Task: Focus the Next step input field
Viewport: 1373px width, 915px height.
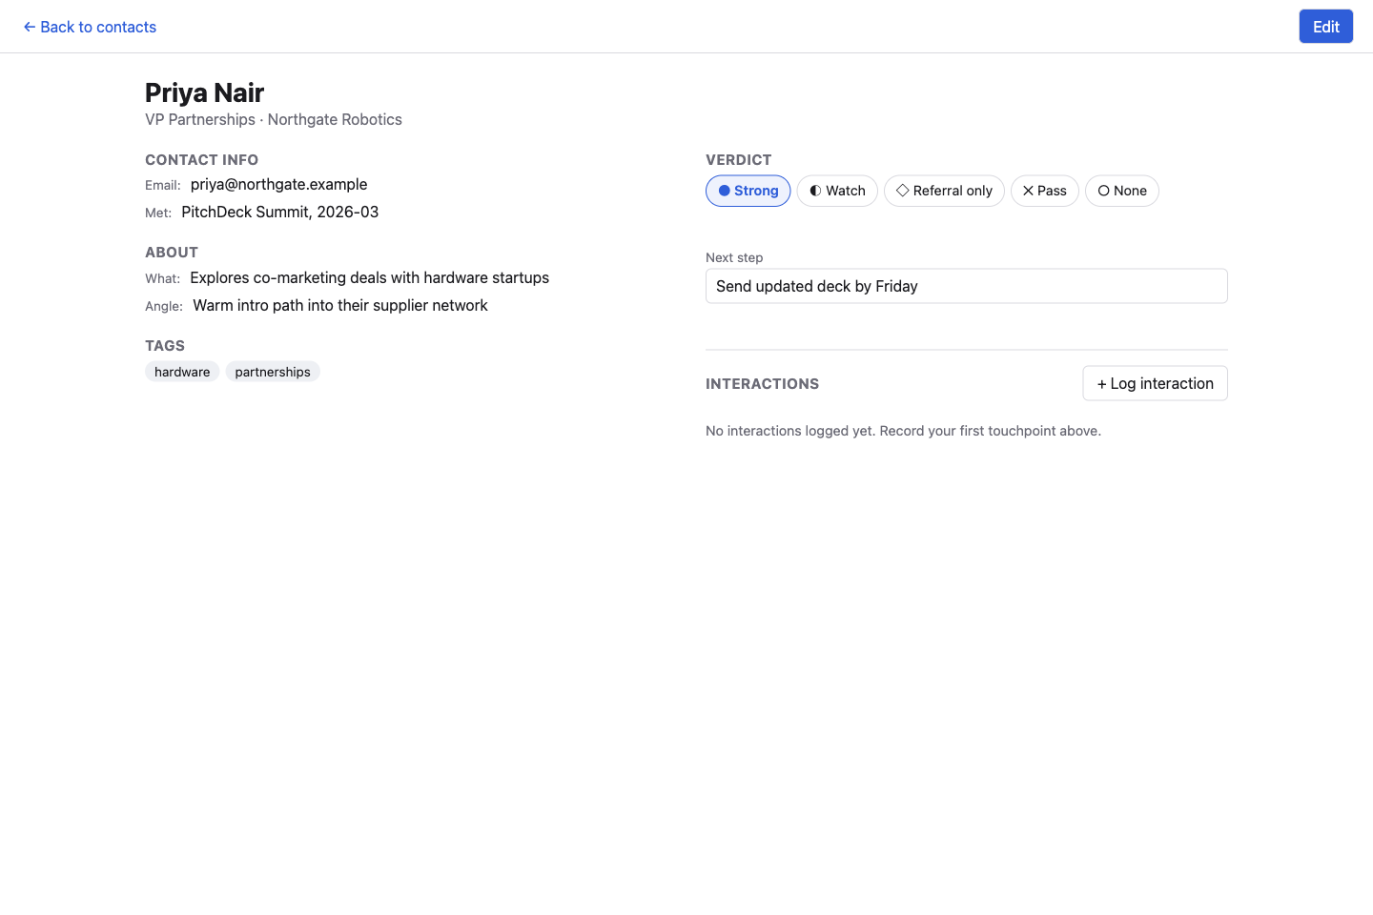Action: pos(966,286)
